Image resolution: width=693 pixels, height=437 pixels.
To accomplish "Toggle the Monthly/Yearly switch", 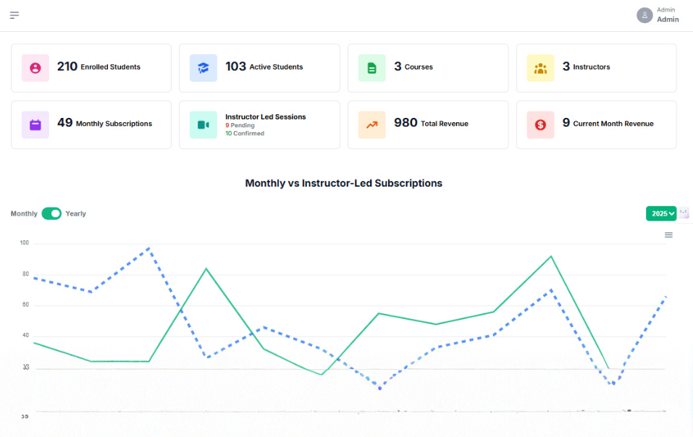I will click(51, 213).
